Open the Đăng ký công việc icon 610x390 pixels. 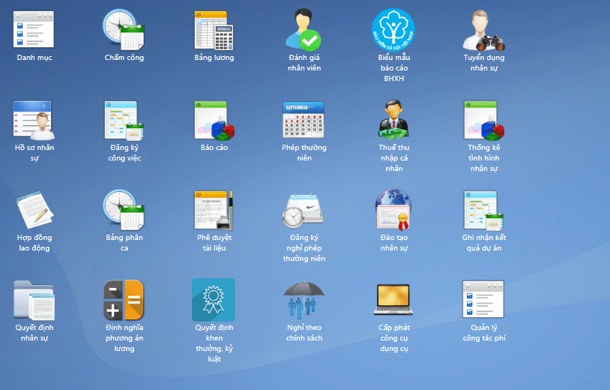coord(124,120)
